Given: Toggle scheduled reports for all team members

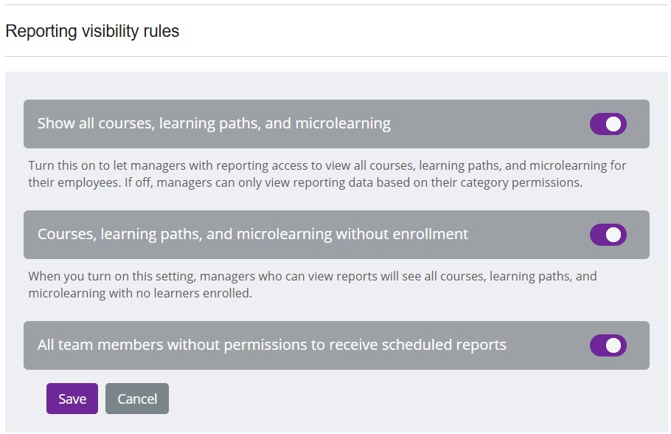Looking at the screenshot, I should click(x=608, y=345).
